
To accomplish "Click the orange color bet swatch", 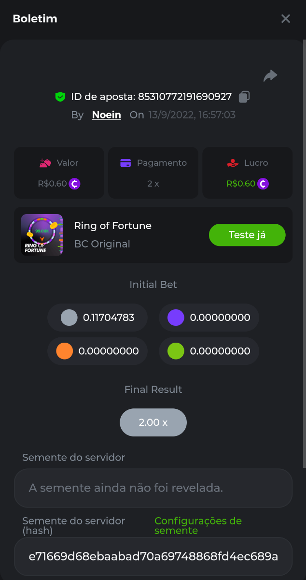I will pyautogui.click(x=64, y=351).
